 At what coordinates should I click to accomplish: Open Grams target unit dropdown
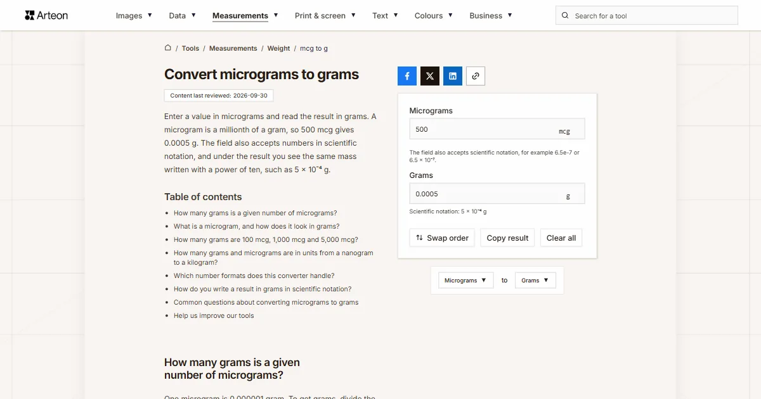[535, 280]
